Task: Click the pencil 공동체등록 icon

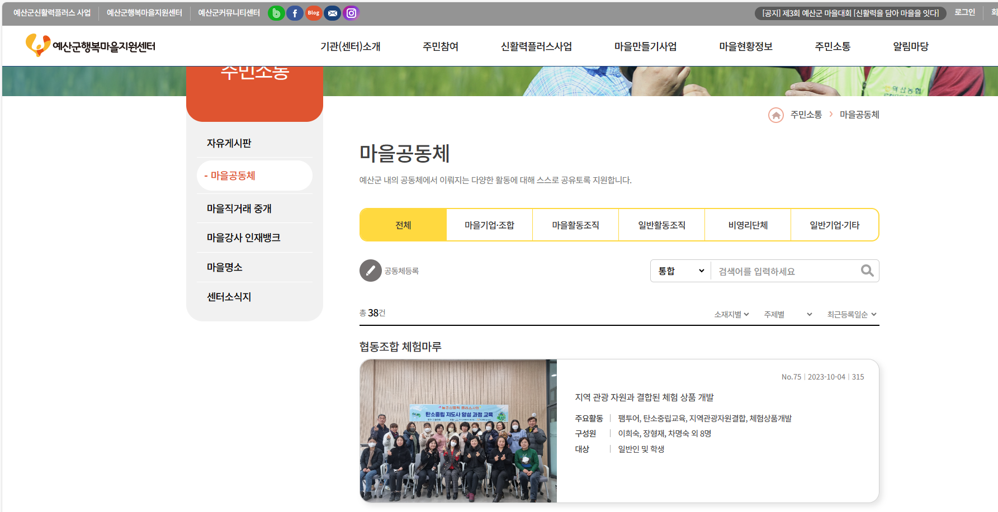Action: tap(370, 271)
